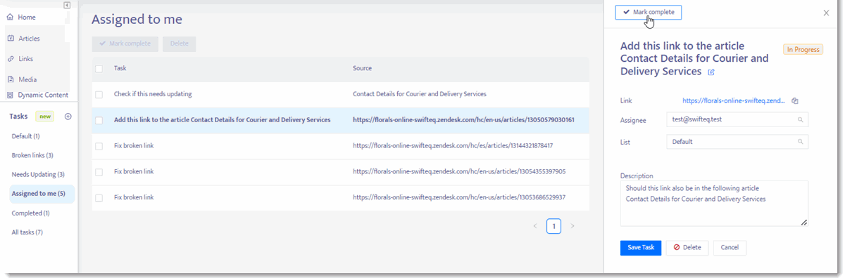Click the search icon in List field

[801, 142]
